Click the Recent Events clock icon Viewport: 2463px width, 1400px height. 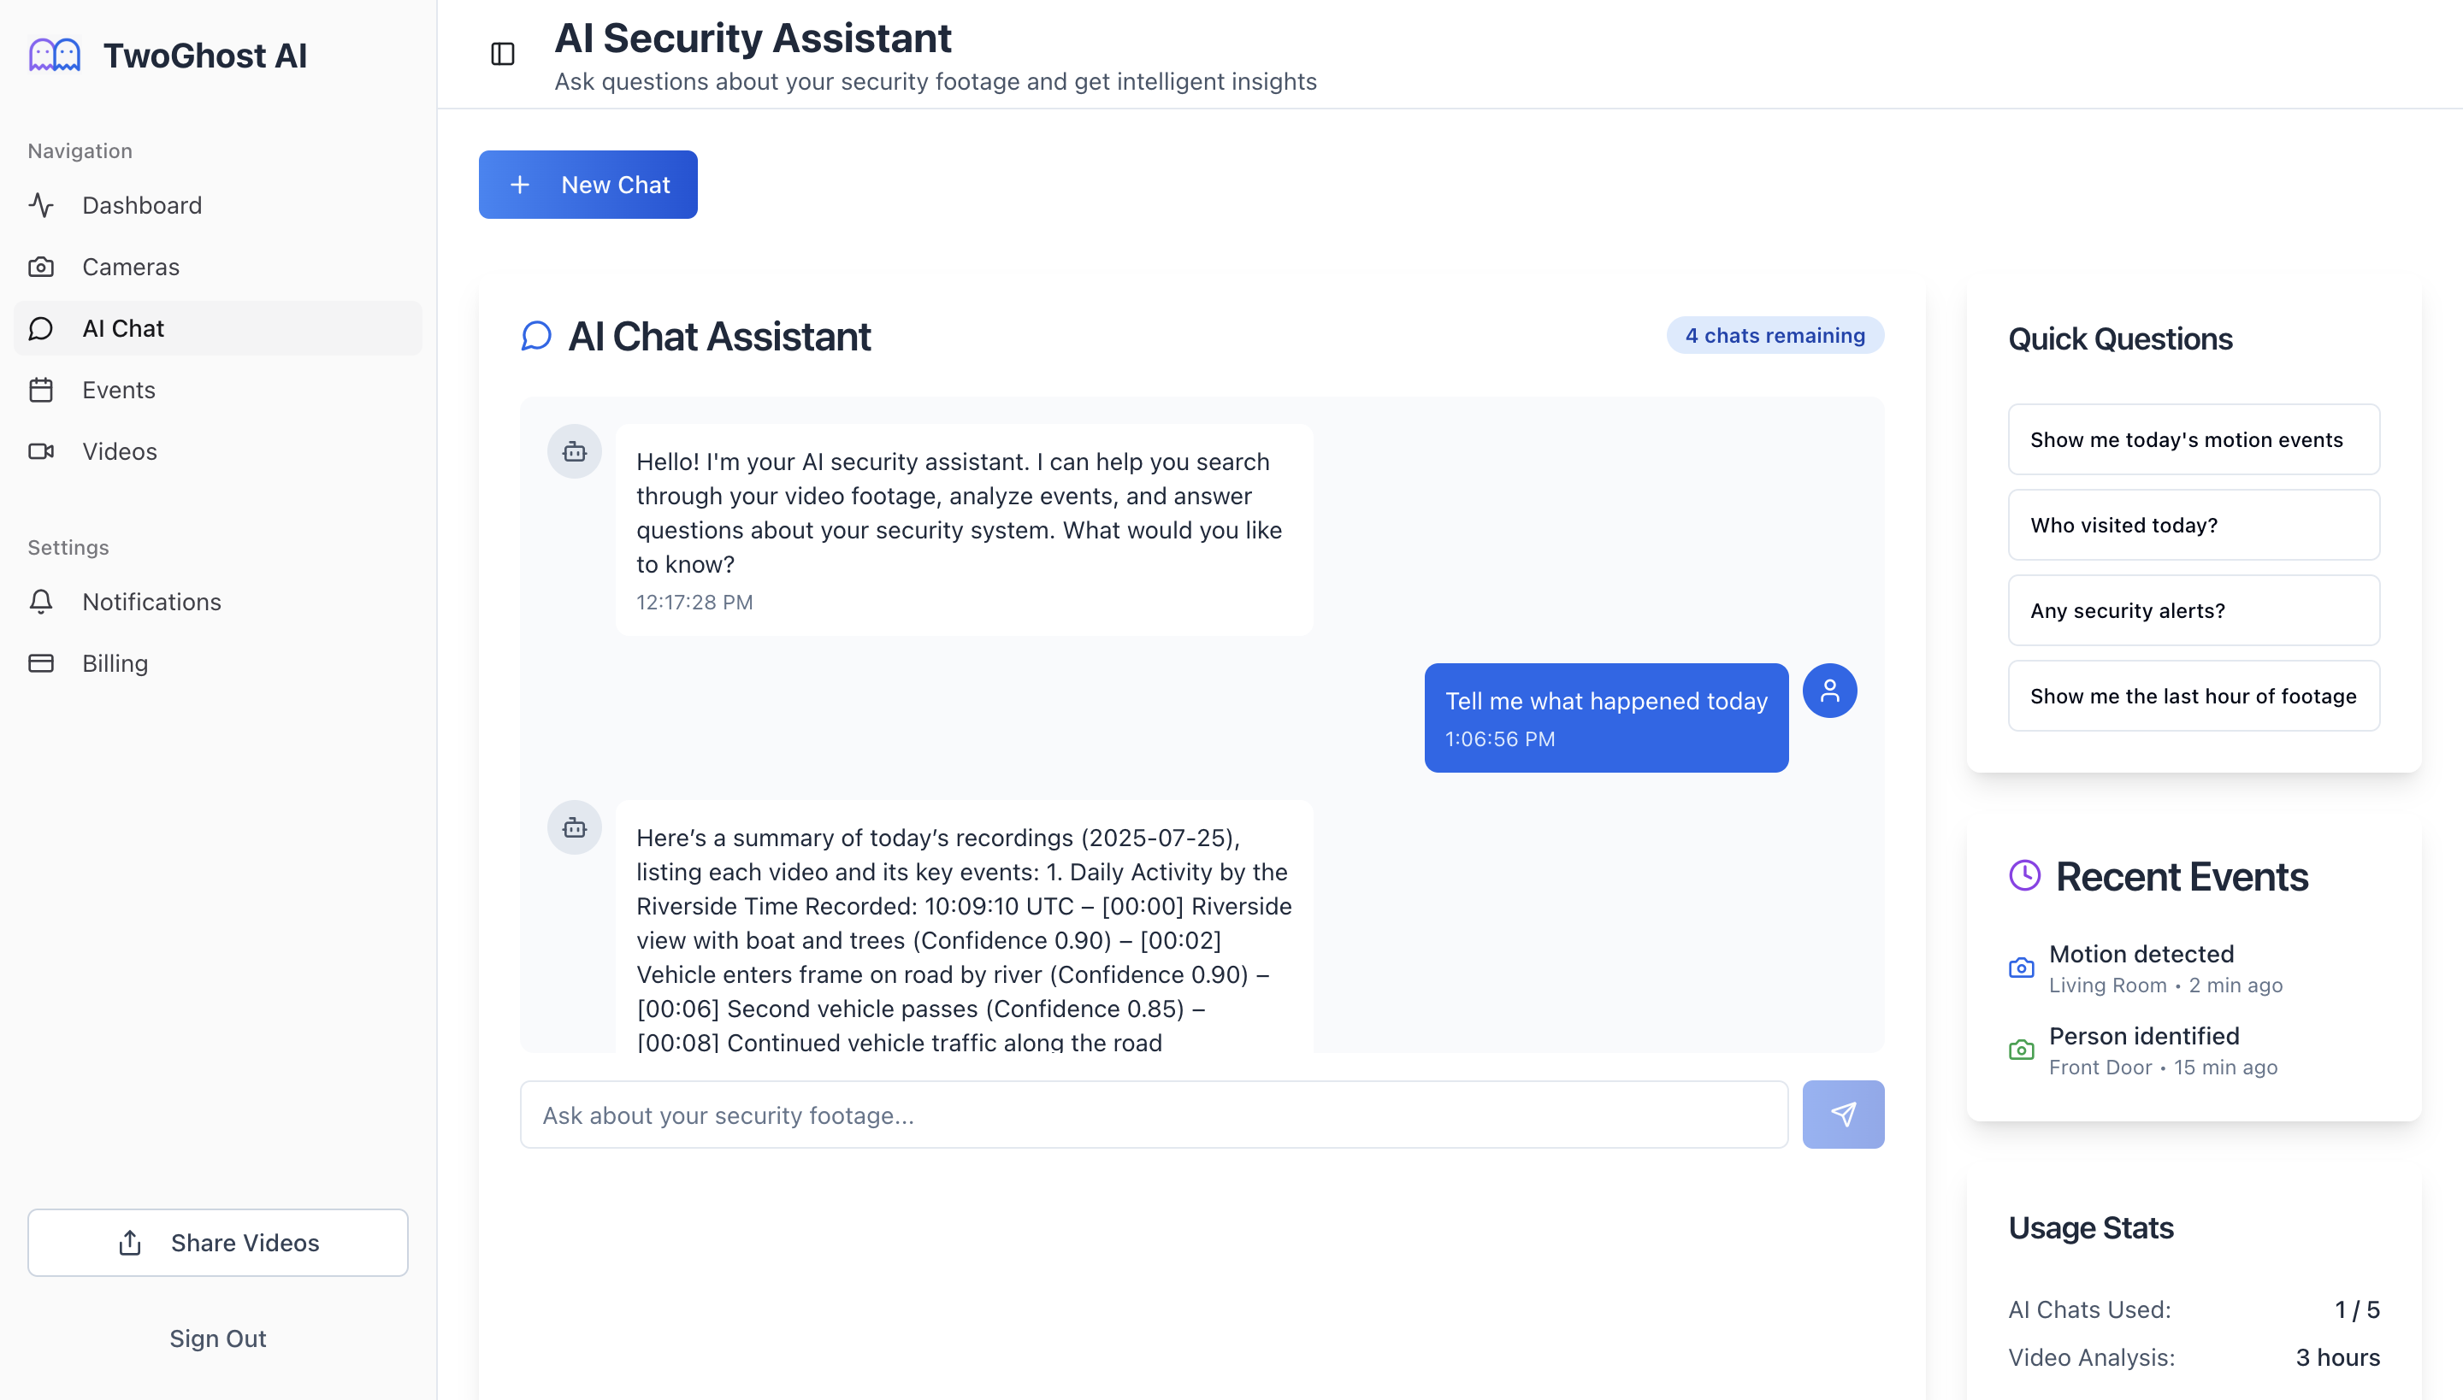click(x=2024, y=875)
